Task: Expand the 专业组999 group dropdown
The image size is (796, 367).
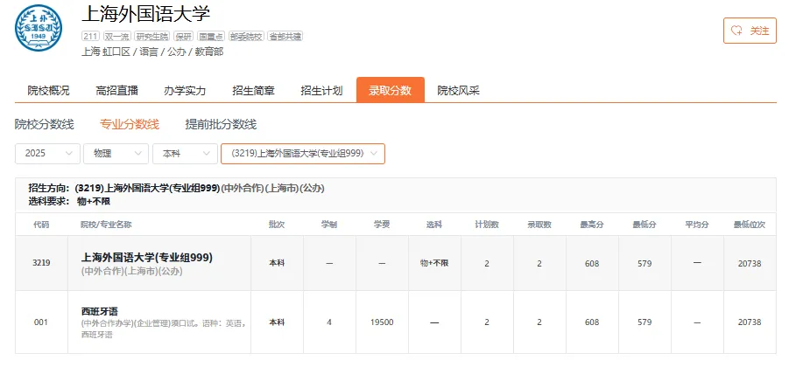Action: pos(303,154)
